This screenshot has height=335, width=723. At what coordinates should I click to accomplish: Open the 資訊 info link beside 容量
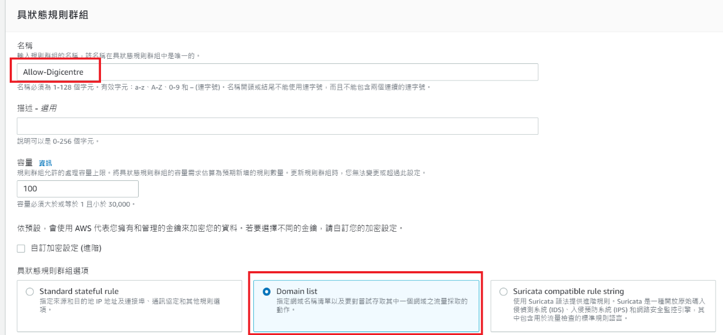point(45,163)
